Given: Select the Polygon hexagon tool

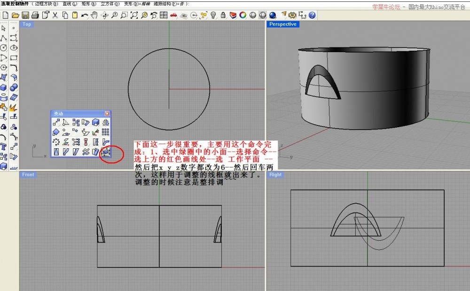Looking at the screenshot, I should pos(4,68).
